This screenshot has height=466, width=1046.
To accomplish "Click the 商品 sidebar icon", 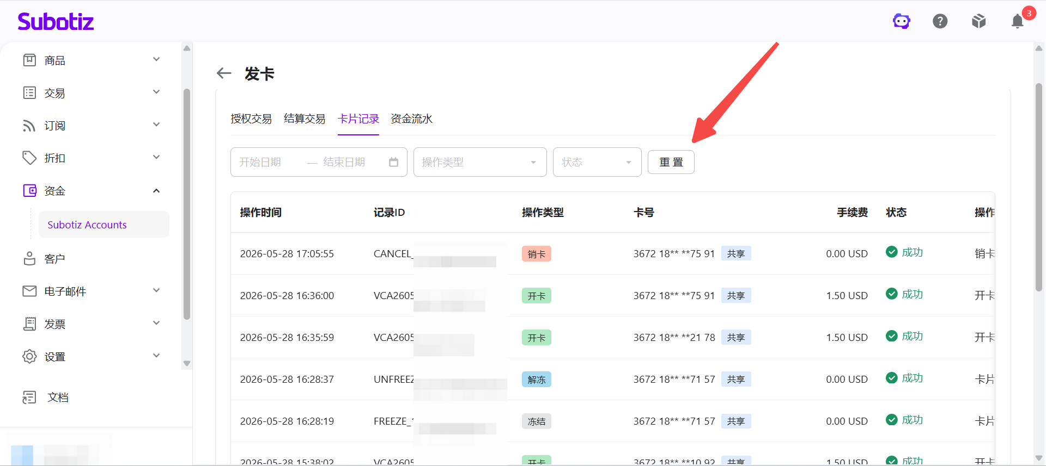I will [29, 60].
